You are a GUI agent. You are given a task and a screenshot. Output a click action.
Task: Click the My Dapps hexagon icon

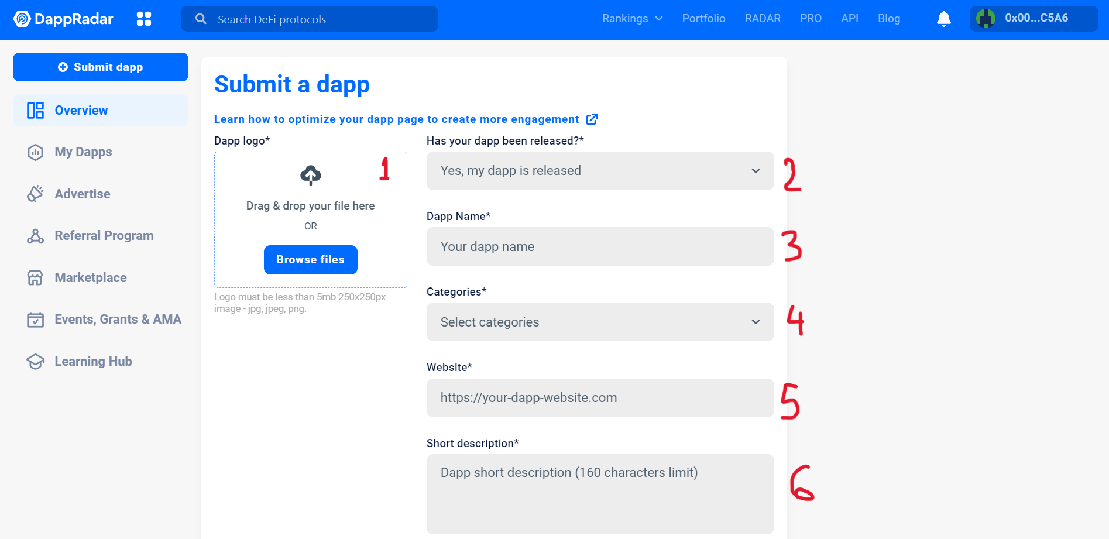tap(35, 152)
